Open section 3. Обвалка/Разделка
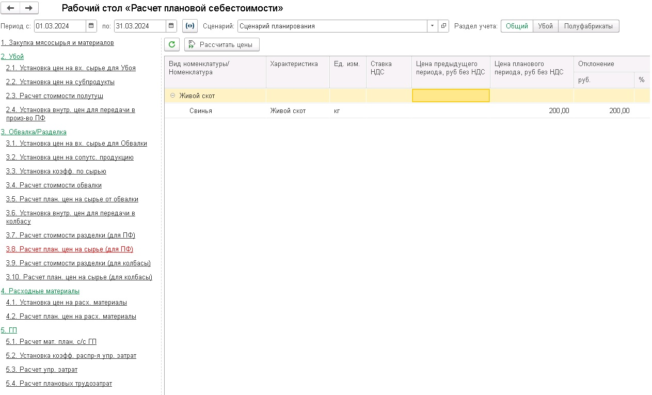This screenshot has width=652, height=395. coord(34,132)
